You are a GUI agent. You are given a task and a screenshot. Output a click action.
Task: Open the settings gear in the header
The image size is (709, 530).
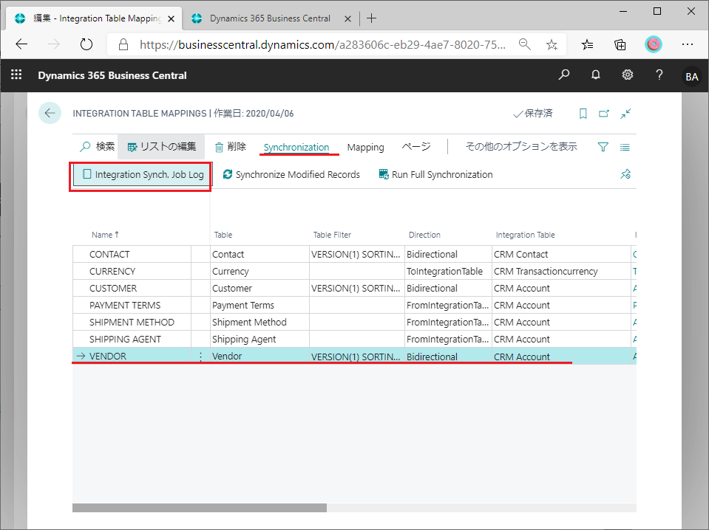click(x=627, y=75)
